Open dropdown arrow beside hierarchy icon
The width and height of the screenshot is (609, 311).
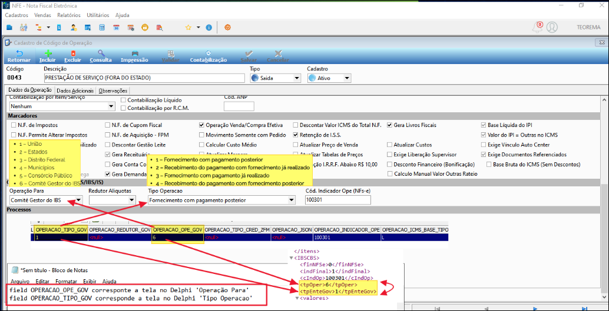[48, 28]
